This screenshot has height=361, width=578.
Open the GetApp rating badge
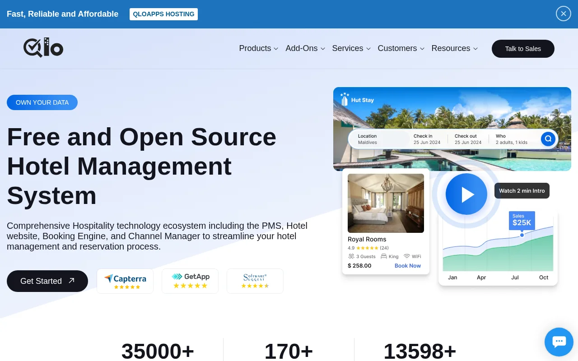pos(190,281)
